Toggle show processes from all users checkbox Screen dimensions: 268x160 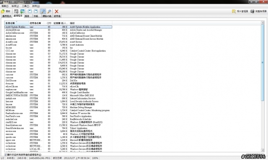click(5, 155)
